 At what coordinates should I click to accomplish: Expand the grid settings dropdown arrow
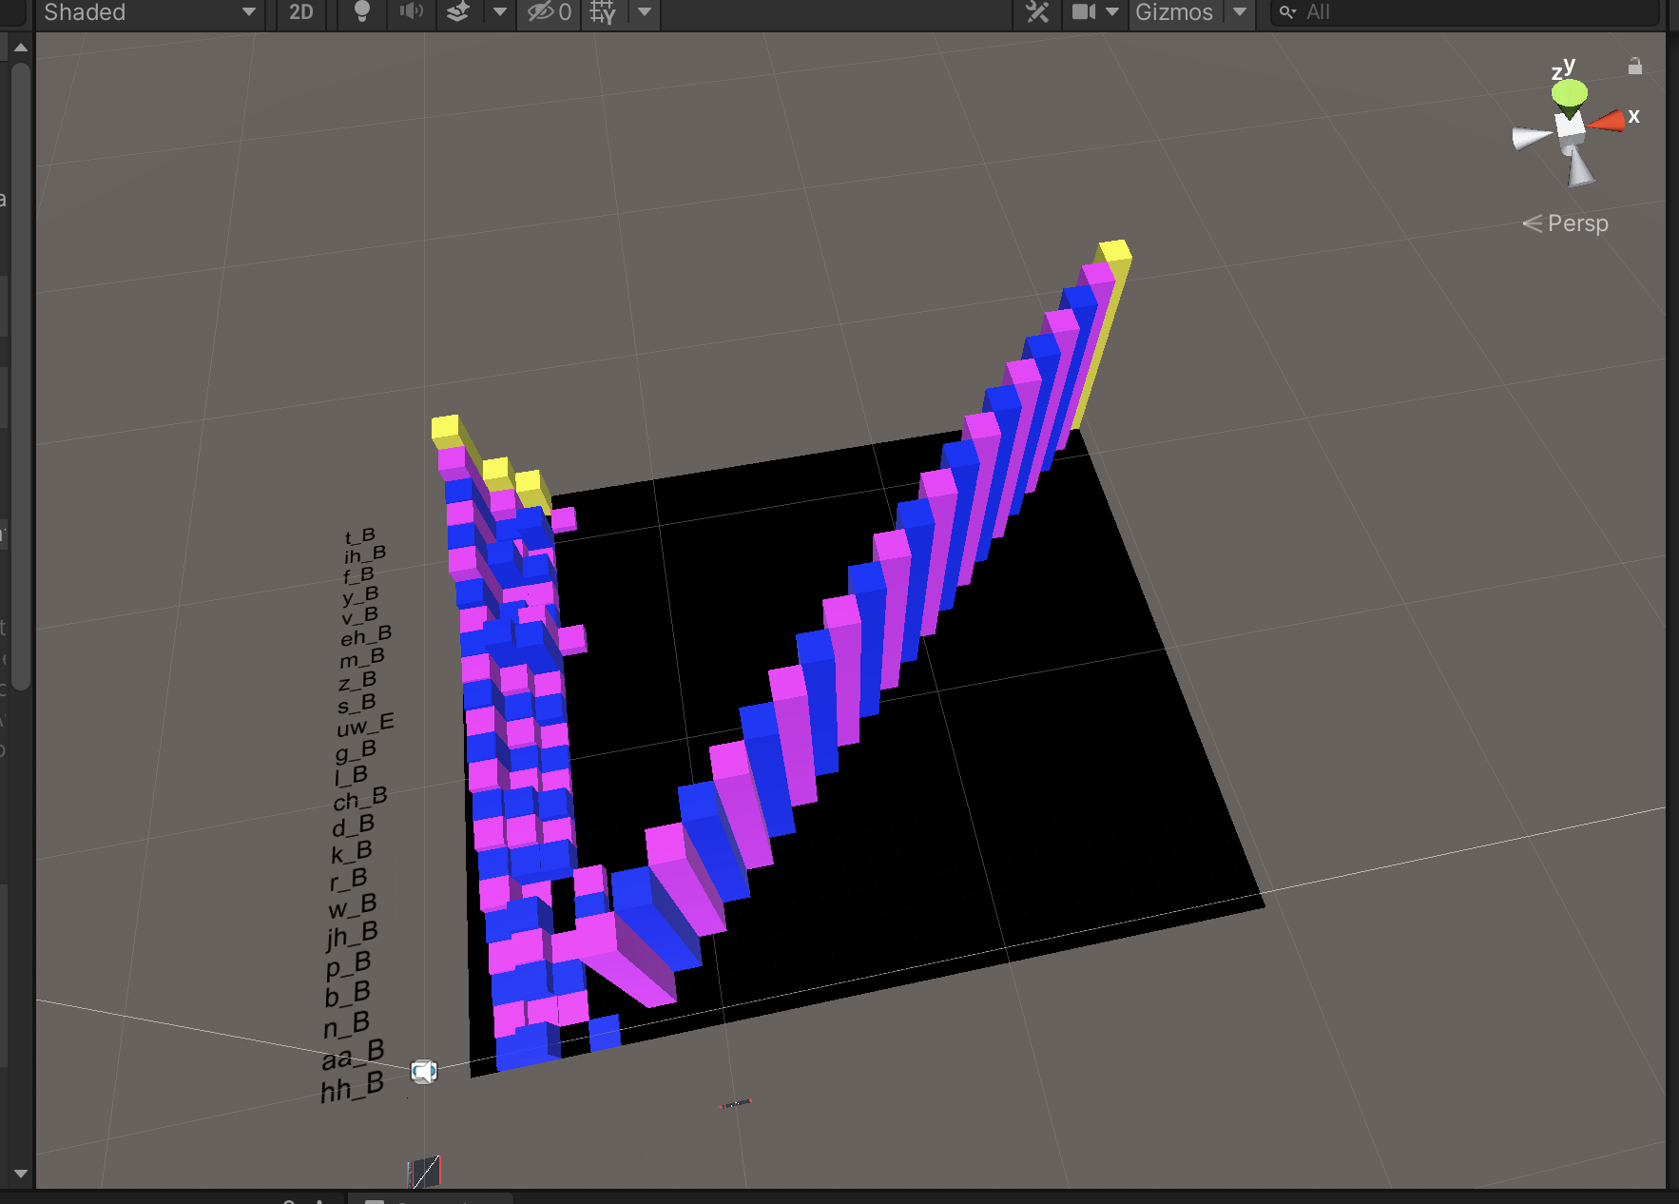pos(645,12)
